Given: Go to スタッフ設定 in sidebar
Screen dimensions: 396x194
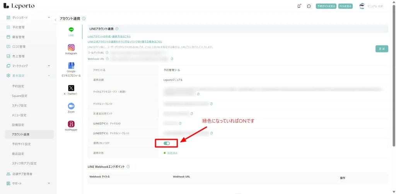Looking at the screenshot, I should (19, 105).
